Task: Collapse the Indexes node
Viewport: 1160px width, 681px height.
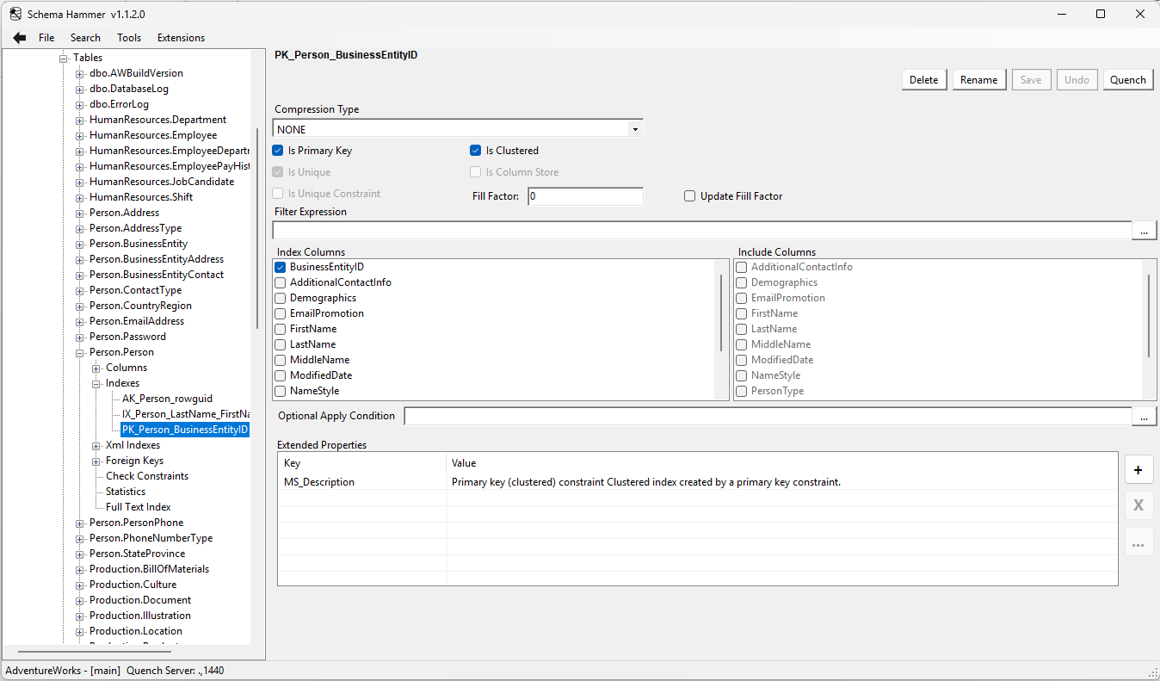Action: 95,382
